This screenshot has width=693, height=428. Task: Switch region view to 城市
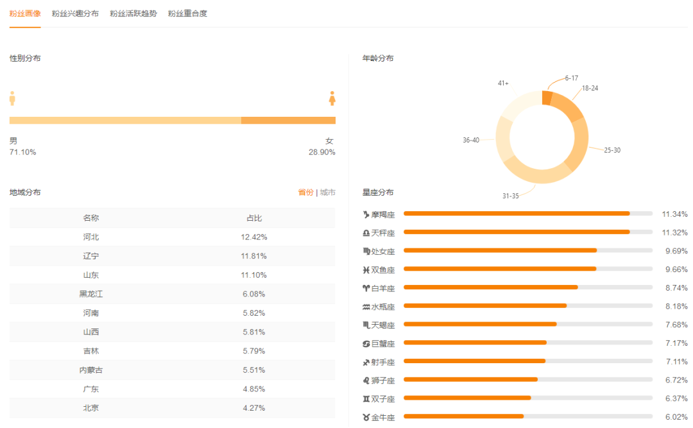(x=327, y=193)
